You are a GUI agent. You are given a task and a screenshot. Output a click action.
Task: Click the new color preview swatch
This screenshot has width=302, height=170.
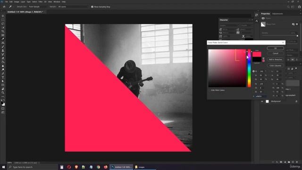(x=257, y=54)
